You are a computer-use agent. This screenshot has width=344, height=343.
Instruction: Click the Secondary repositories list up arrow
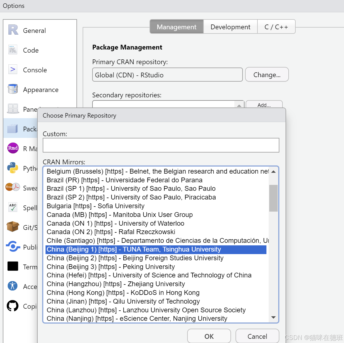(x=239, y=106)
